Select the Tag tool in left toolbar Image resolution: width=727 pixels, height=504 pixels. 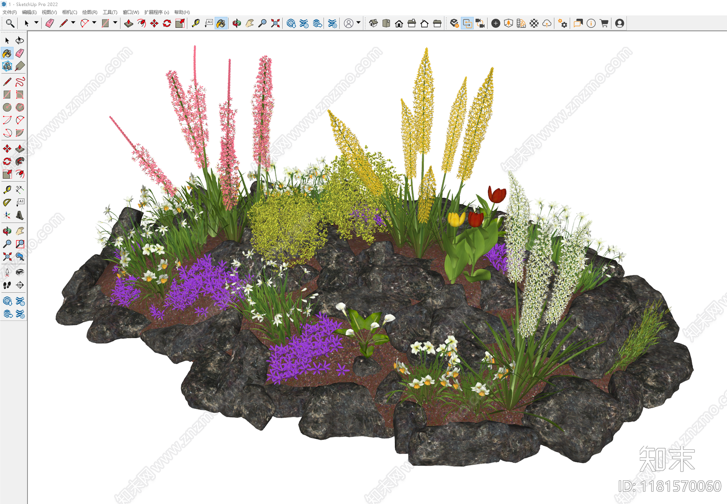(x=20, y=66)
